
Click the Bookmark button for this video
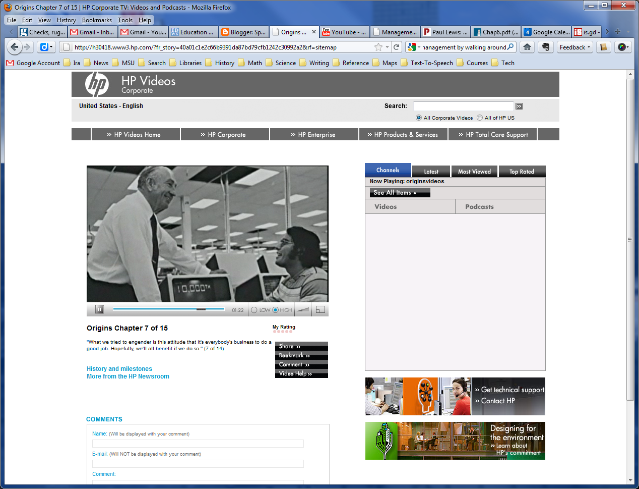[301, 355]
